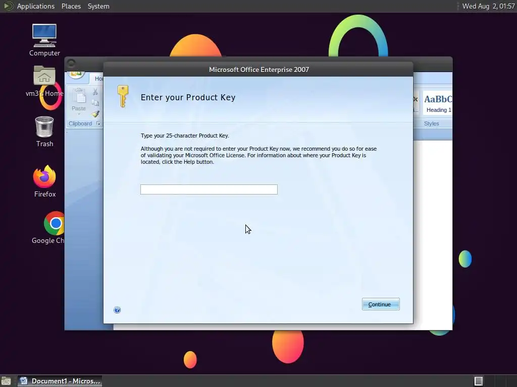Viewport: 517px width, 387px height.
Task: Apply the Heading 1 style in Word
Action: (x=438, y=103)
